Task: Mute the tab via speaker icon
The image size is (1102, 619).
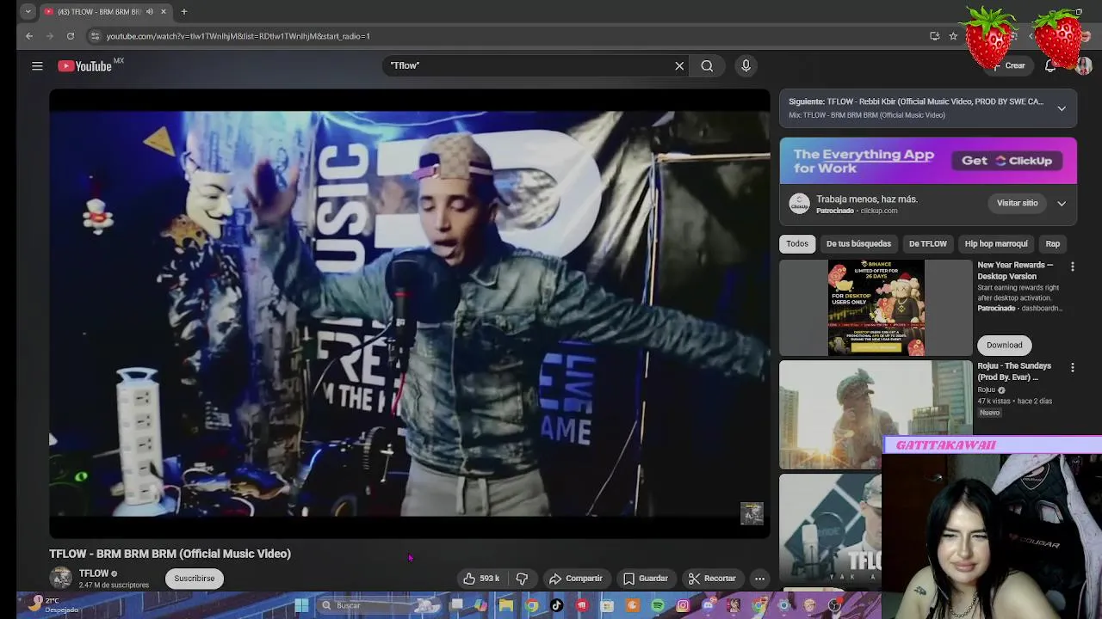Action: 150,12
